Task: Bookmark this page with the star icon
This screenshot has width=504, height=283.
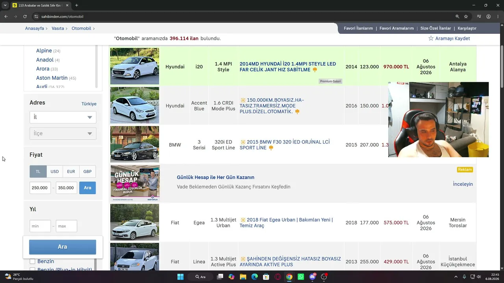Action: 466,17
